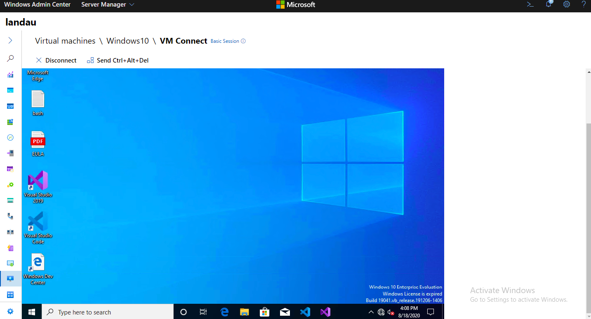Screen dimensions: 591x319
Task: Launch Visual Studio from VM taskbar
Action: pos(325,312)
